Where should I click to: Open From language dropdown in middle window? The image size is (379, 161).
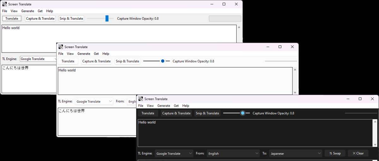pos(132,101)
